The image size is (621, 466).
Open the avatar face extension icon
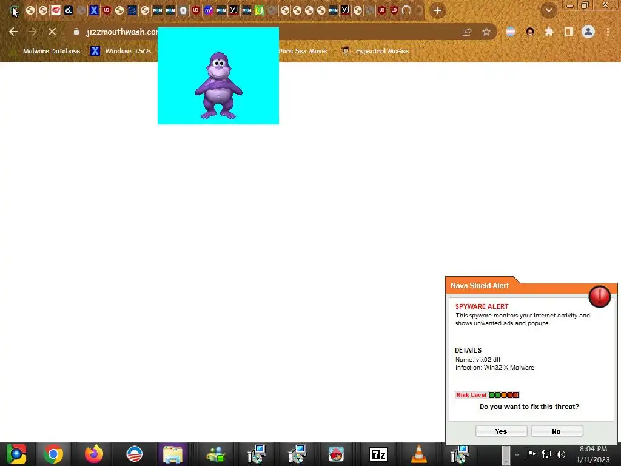coord(530,32)
